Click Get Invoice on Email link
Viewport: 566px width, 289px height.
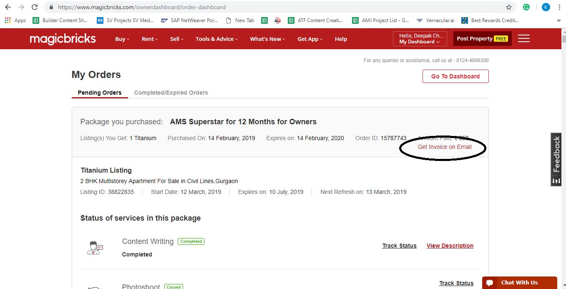pos(444,147)
